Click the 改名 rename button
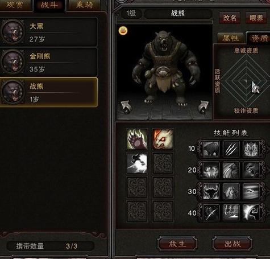The height and width of the screenshot is (259, 270). (230, 18)
